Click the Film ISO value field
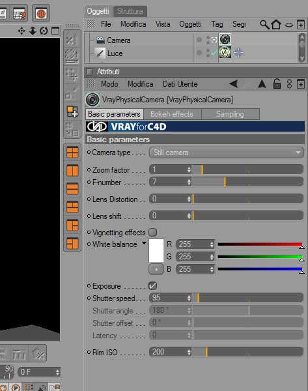 coord(168,352)
